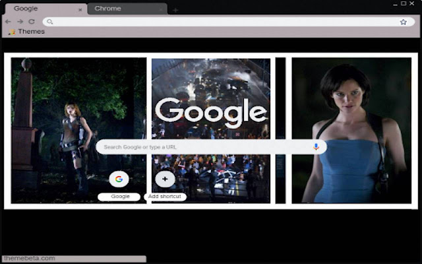Maximize the browser window
Screen dimensions: 422x264
pos(404,3)
